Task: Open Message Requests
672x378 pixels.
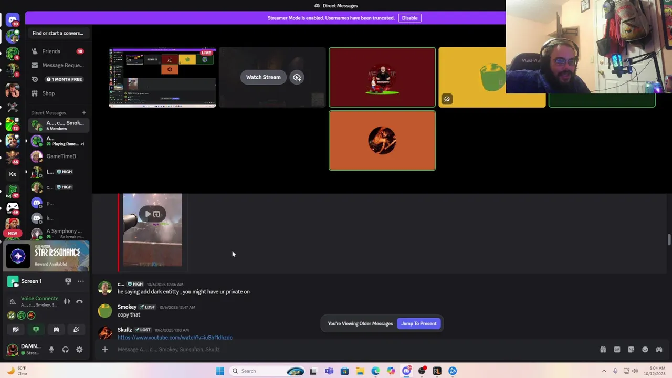Action: tap(58, 65)
